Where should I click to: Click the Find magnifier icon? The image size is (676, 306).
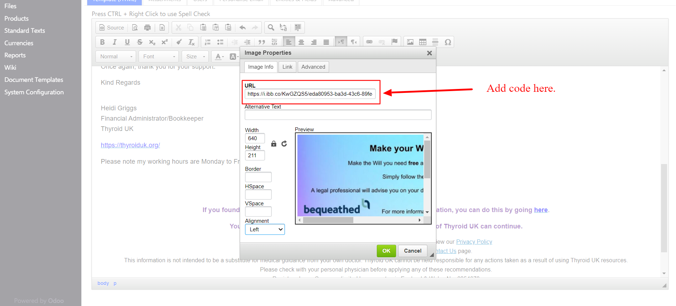(x=271, y=27)
